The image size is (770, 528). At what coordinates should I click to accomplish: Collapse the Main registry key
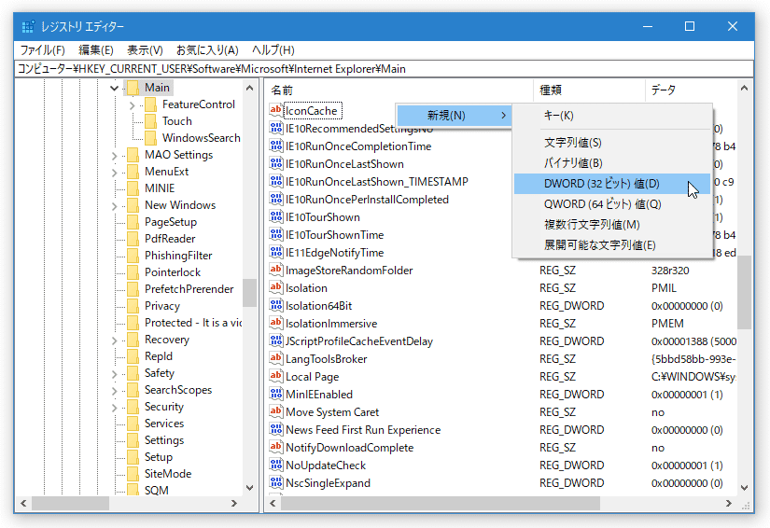click(x=115, y=88)
